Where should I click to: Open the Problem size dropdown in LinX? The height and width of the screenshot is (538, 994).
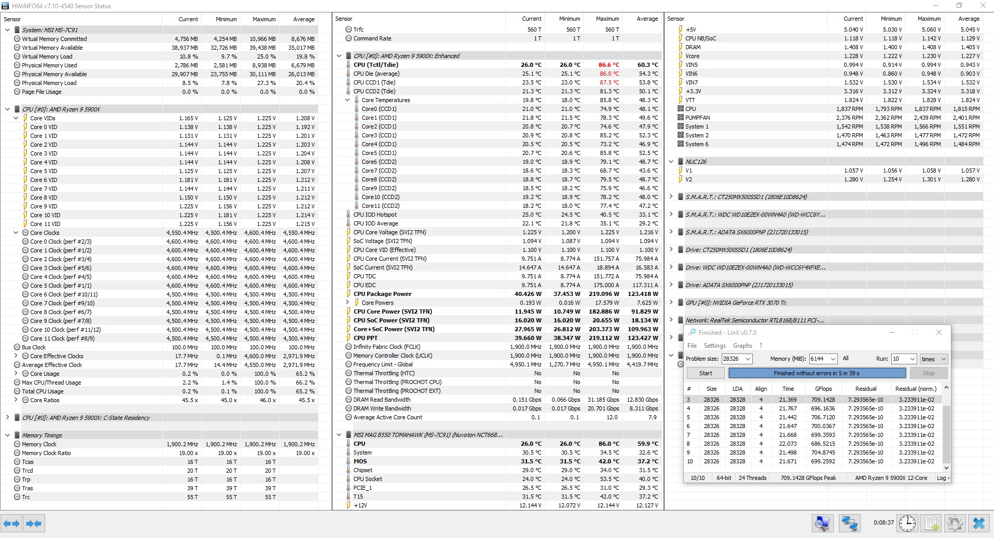click(748, 359)
